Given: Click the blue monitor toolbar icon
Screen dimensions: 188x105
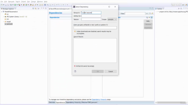Looking at the screenshot, I should pyautogui.click(x=45, y=5).
